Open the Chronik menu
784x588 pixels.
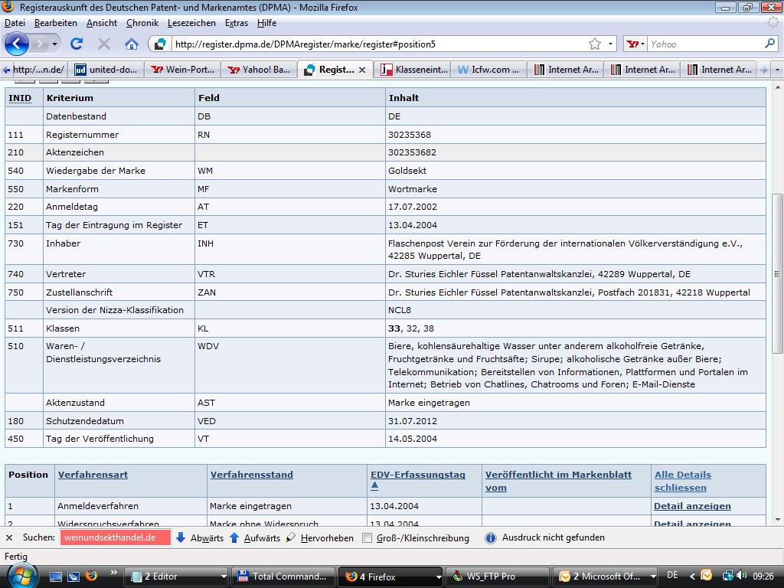pyautogui.click(x=142, y=23)
